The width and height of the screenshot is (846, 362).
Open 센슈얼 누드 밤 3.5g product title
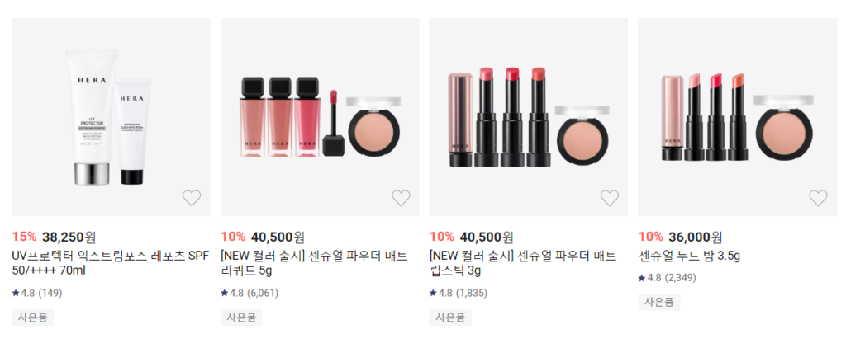coord(689,256)
